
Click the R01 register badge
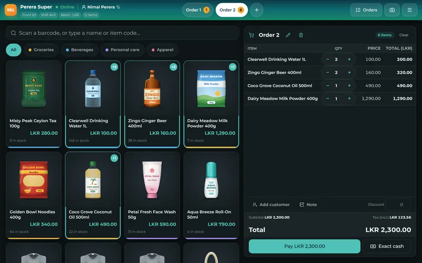click(x=11, y=10)
